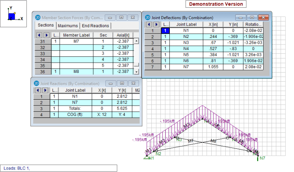Click left arrow in Joint Deflections window
Screen dimensions: 294x172
(149, 24)
